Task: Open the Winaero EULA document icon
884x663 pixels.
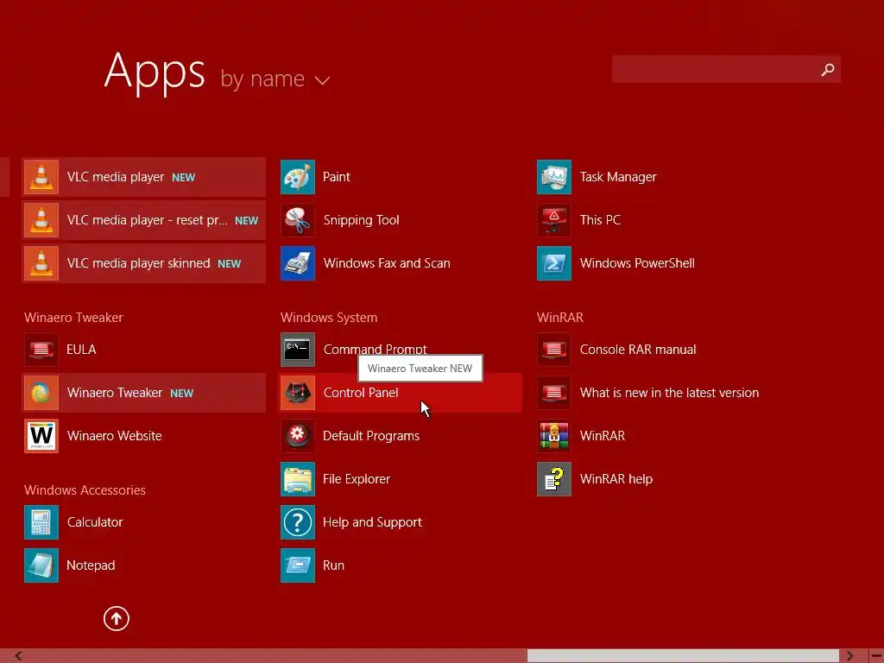Action: pyautogui.click(x=41, y=350)
